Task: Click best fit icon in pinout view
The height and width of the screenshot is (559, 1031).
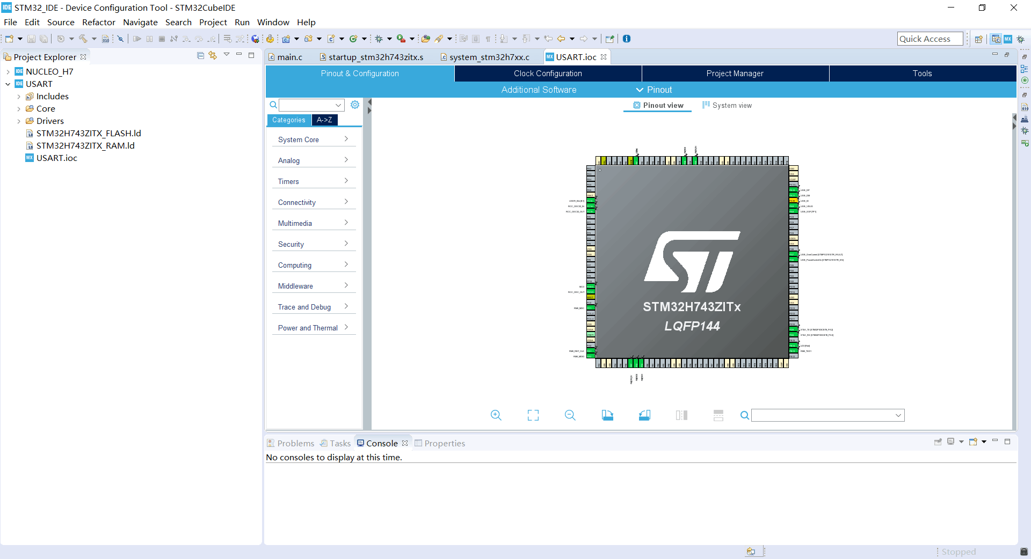Action: point(533,415)
